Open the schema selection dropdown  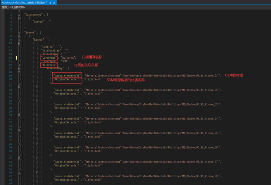click(x=17, y=7)
